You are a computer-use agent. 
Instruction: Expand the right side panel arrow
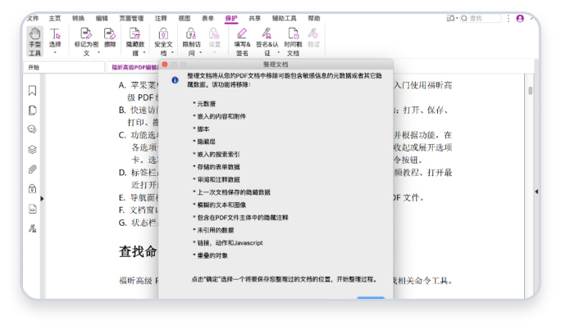[536, 192]
